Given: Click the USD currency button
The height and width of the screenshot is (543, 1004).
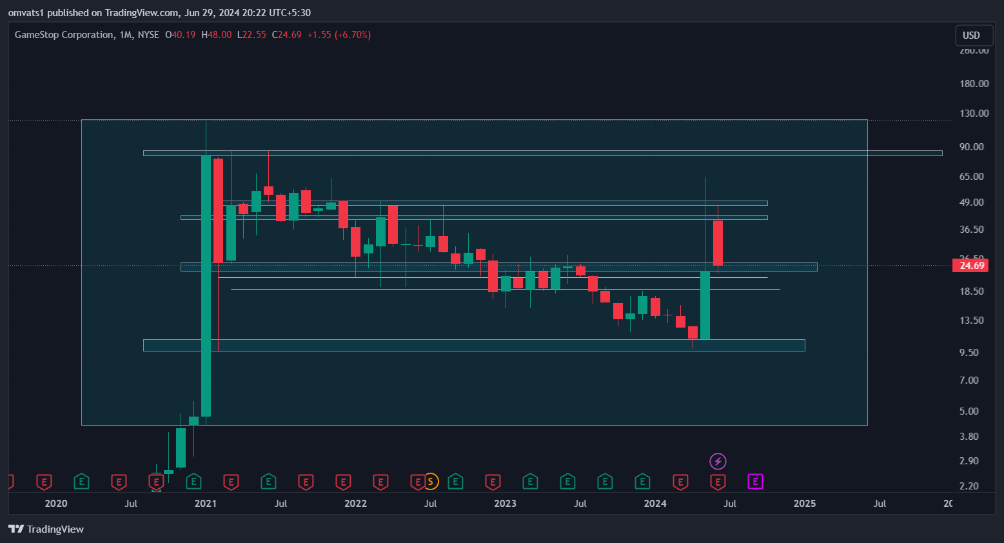Looking at the screenshot, I should (x=974, y=35).
